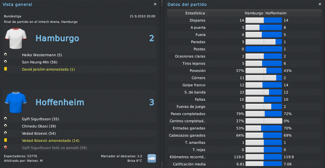325x168 pixels.
Task: Open the Vista general panel dropdown arrow
Action: click(x=155, y=4)
